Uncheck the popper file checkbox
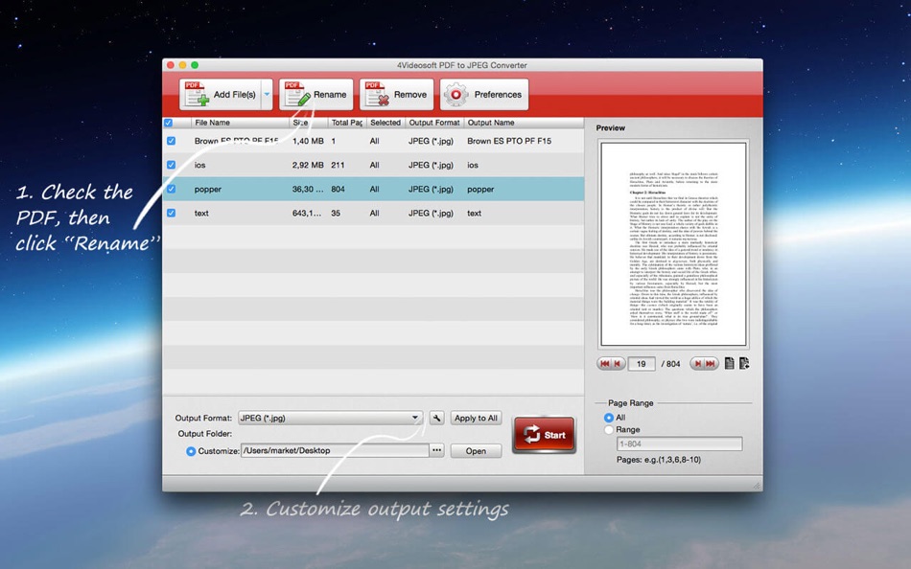Viewport: 911px width, 569px height. [x=171, y=190]
